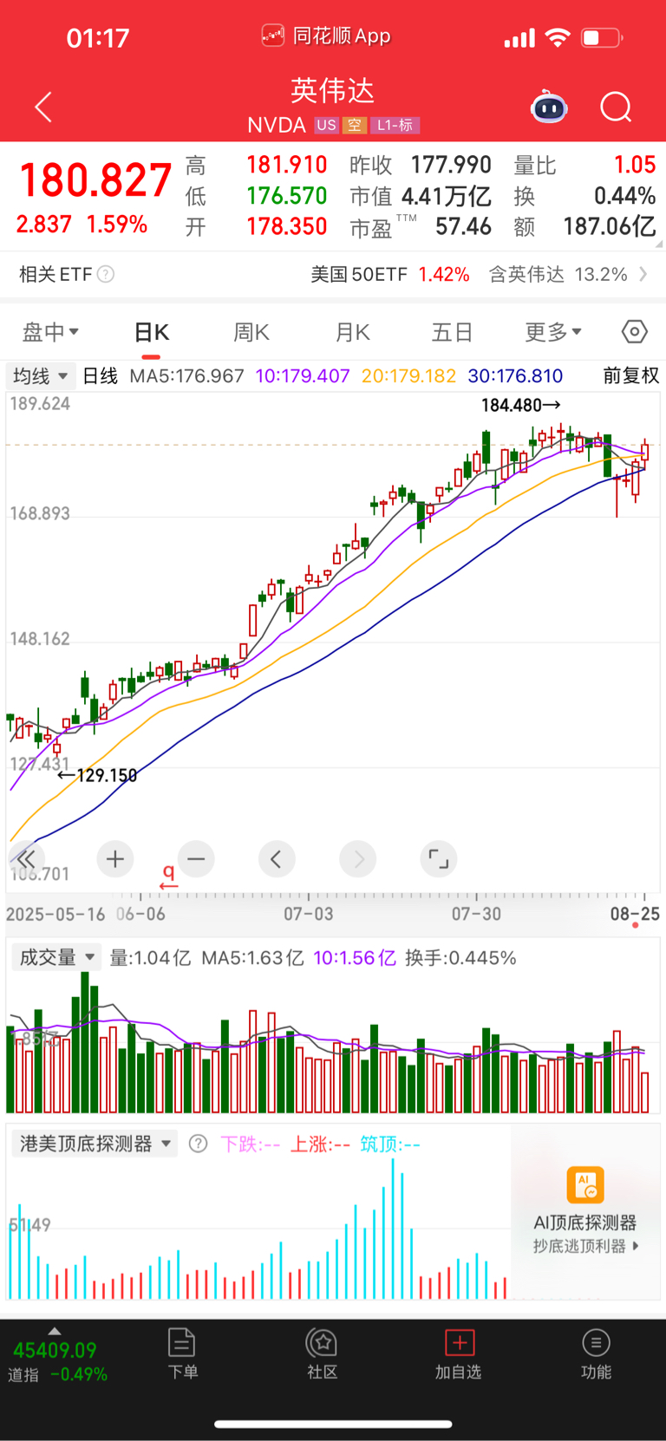The height and width of the screenshot is (1441, 666).
Task: Open 均线 indicator dropdown
Action: click(40, 375)
